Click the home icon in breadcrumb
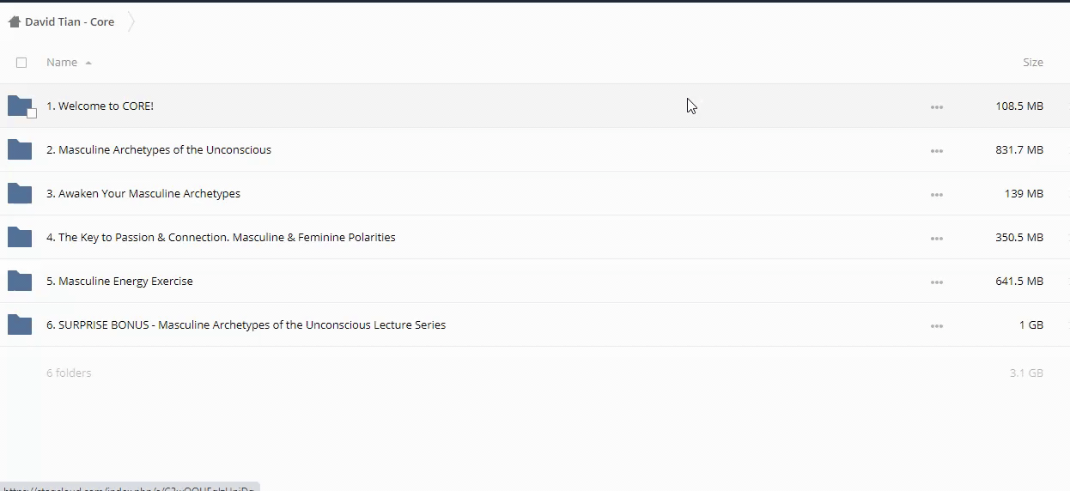The height and width of the screenshot is (491, 1070). click(14, 22)
